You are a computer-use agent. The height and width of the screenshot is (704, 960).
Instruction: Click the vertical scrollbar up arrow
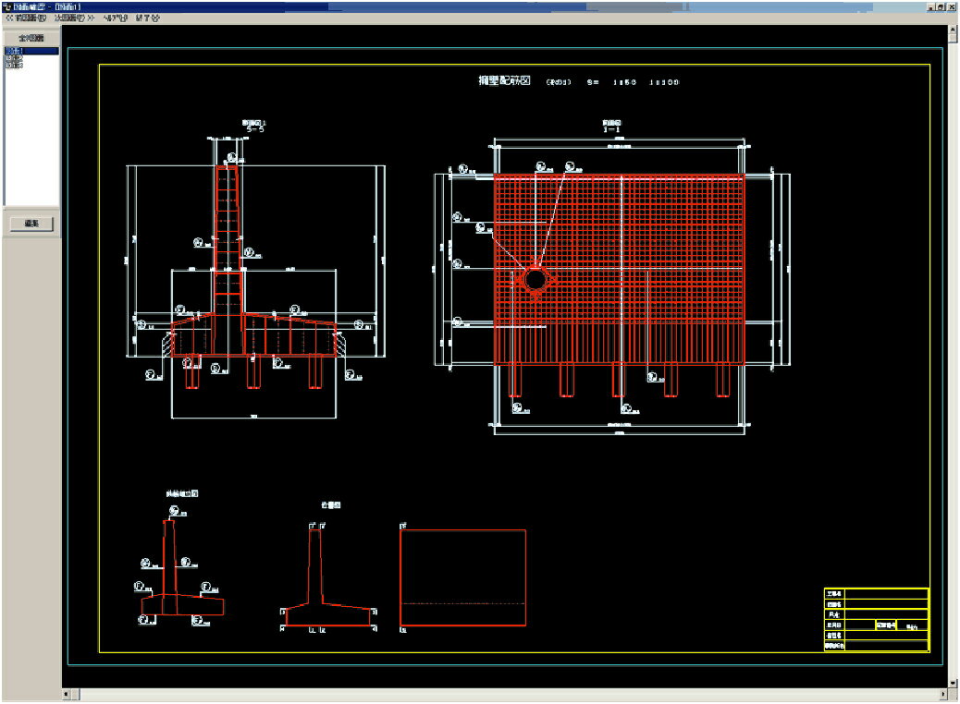[x=953, y=30]
